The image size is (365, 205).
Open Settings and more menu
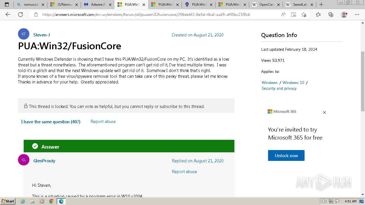[357, 15]
